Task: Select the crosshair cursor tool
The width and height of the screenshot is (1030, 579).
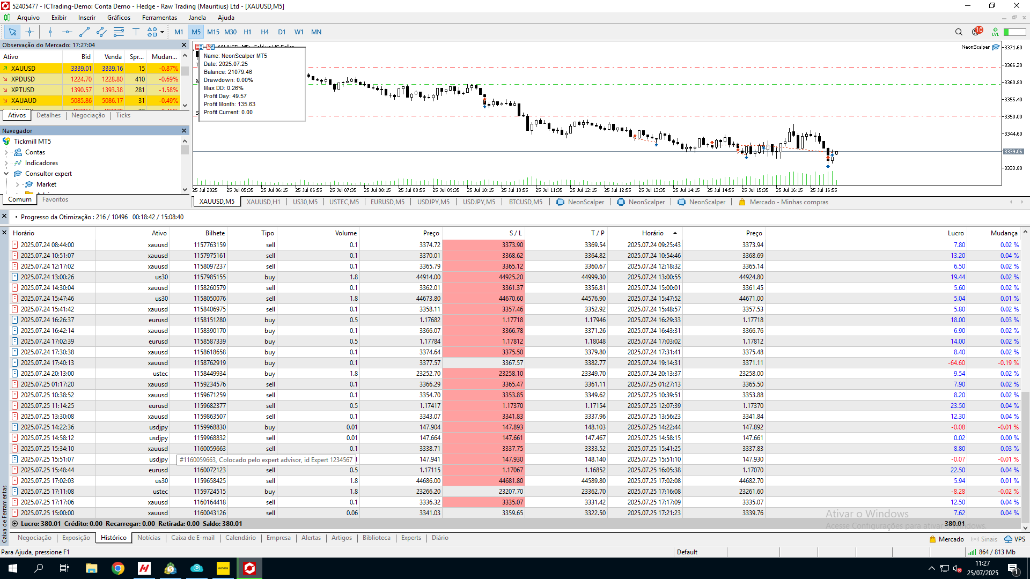Action: (x=30, y=32)
